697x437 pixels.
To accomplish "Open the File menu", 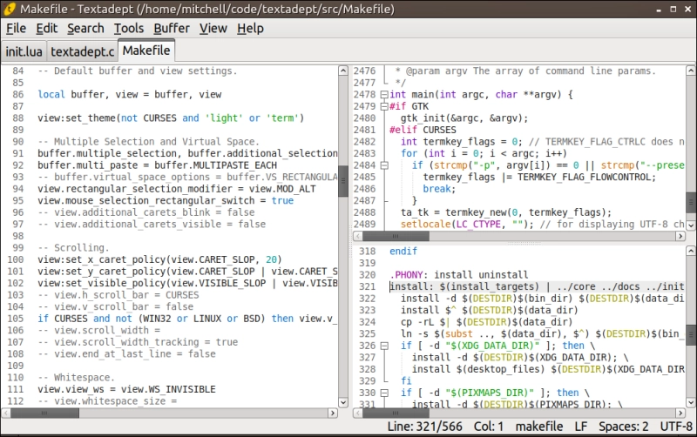I will click(16, 29).
